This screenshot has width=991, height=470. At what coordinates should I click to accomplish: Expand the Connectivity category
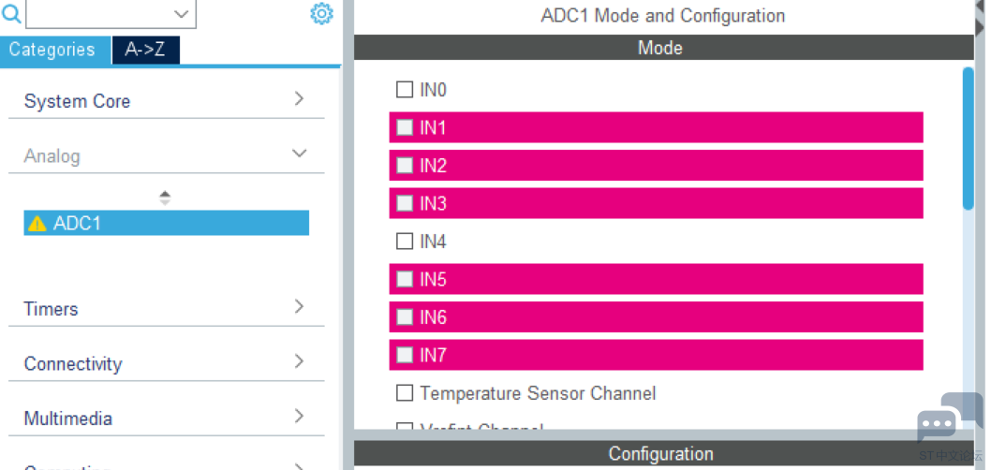[x=166, y=363]
